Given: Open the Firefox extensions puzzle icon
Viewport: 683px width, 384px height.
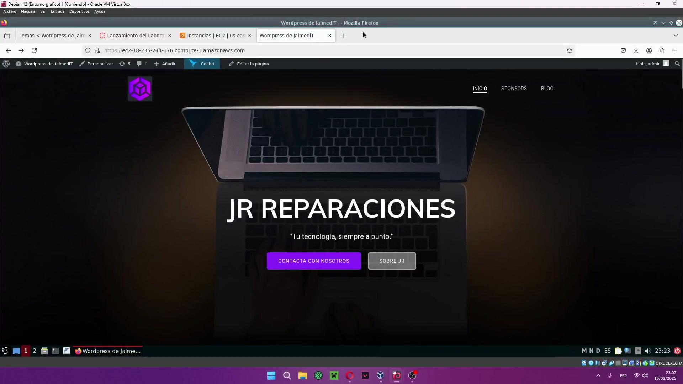Looking at the screenshot, I should 662,50.
